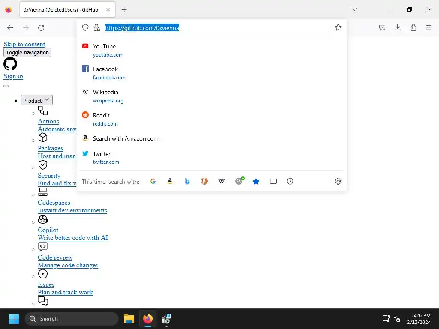Image resolution: width=439 pixels, height=329 pixels.
Task: Choose Search with Amazon.com
Action: pyautogui.click(x=211, y=138)
